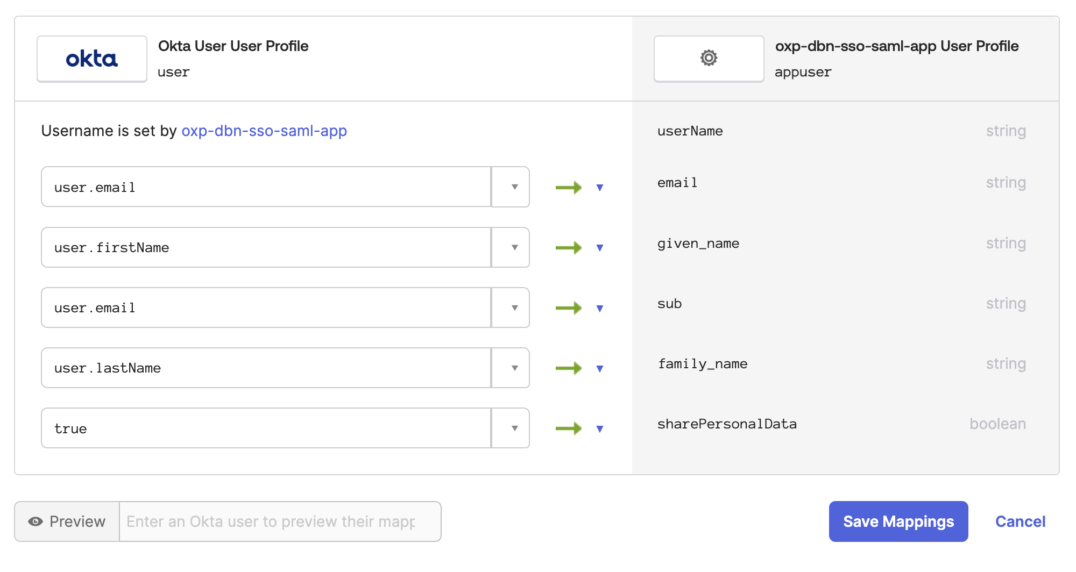
Task: Open the mapping-type dropdown for the email row
Action: (x=600, y=188)
